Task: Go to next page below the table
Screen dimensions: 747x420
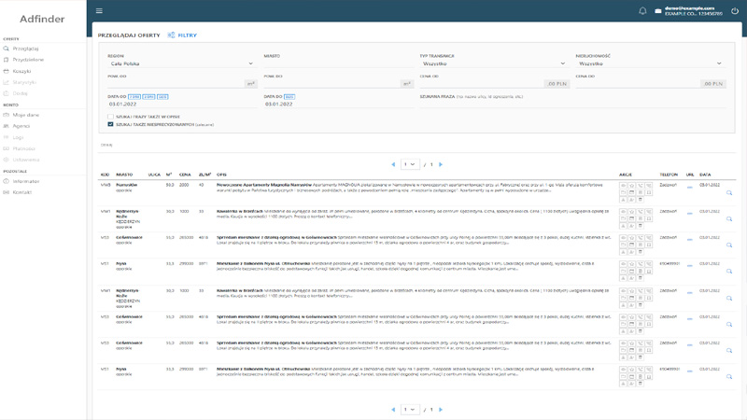Action: pyautogui.click(x=441, y=410)
